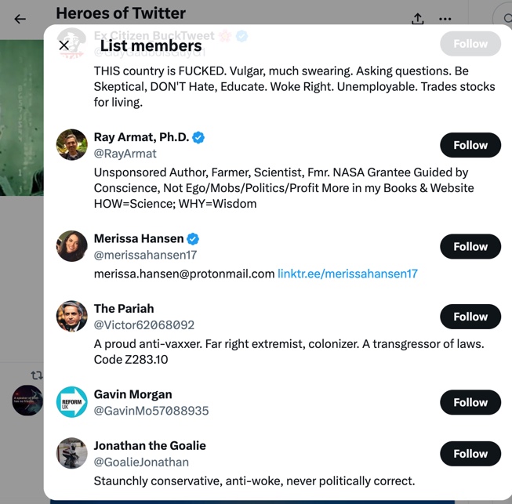This screenshot has height=504, width=512.
Task: Follow Gavin Morgan
Action: (470, 402)
